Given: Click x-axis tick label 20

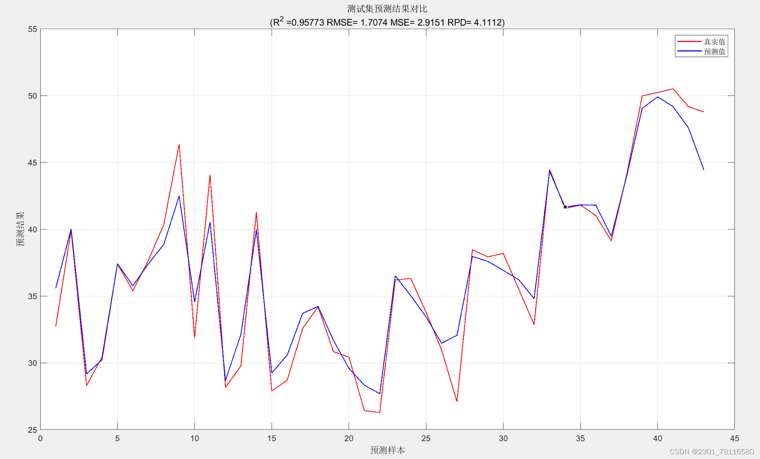Looking at the screenshot, I should pos(349,438).
